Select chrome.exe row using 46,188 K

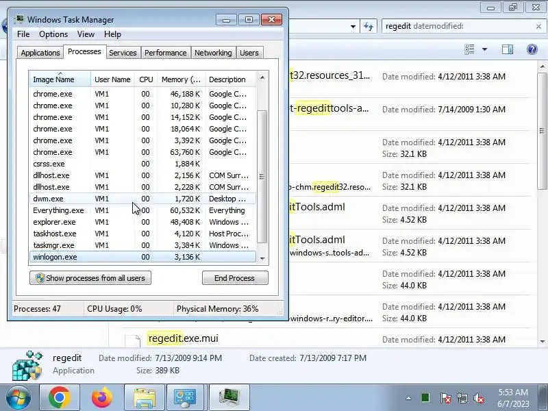[x=142, y=94]
